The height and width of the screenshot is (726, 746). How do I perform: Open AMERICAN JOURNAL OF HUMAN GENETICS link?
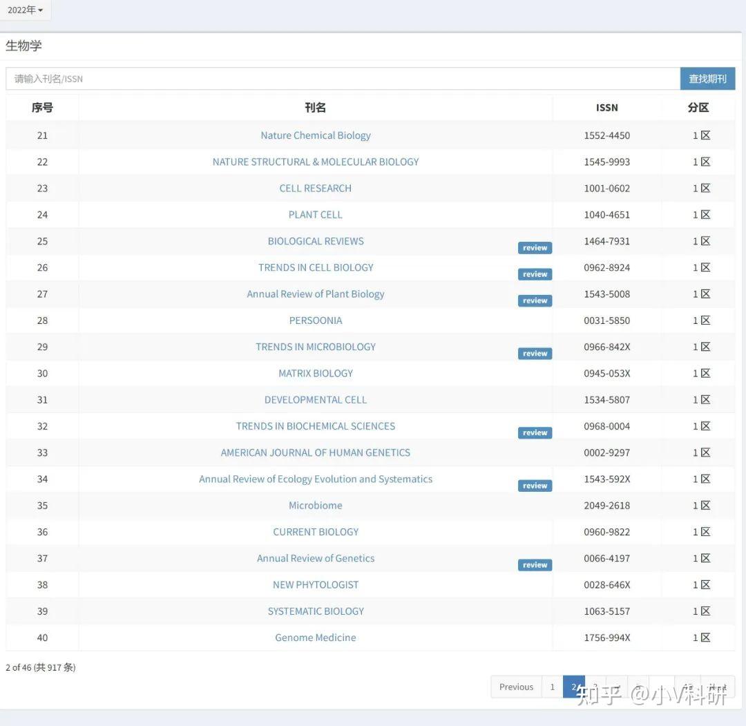316,452
